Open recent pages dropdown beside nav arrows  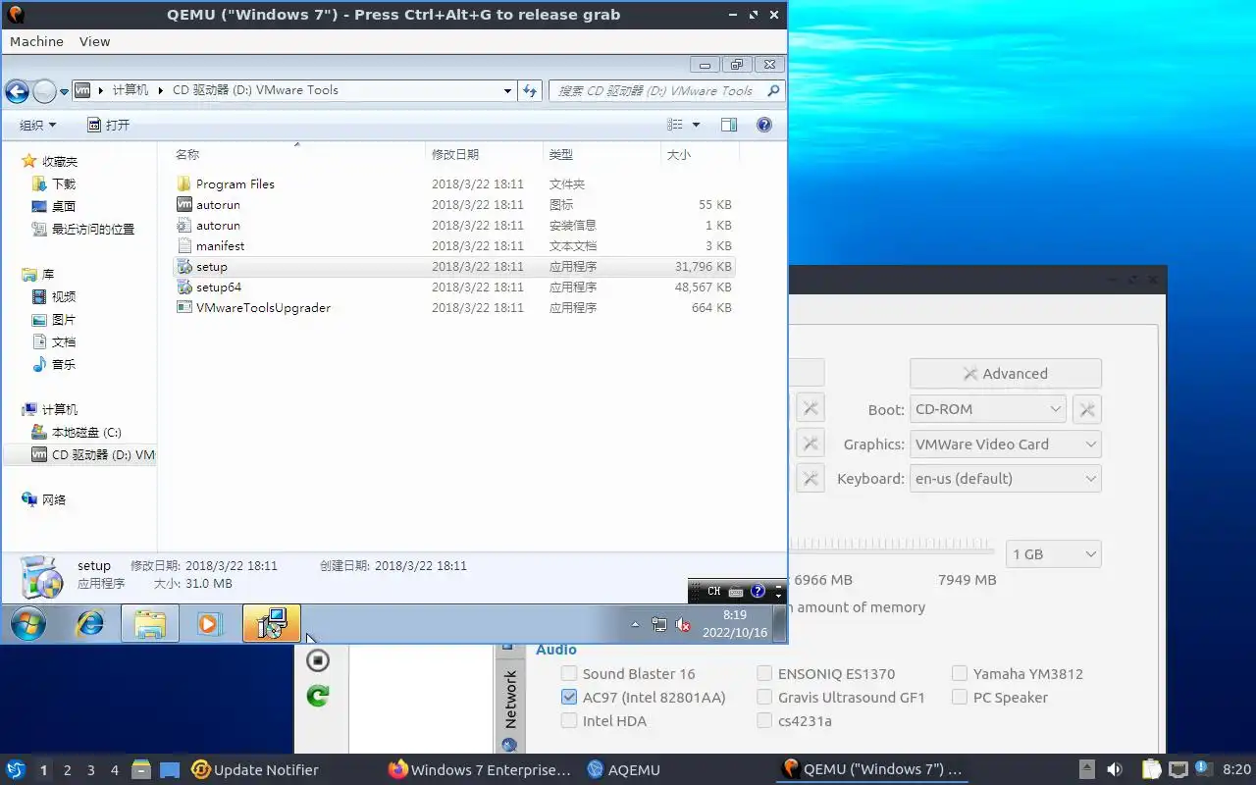[65, 91]
